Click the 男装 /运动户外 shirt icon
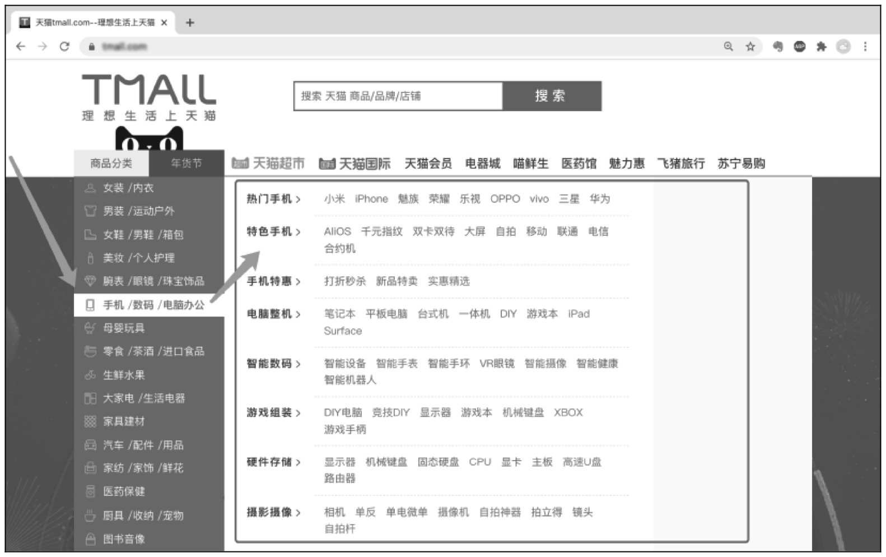The width and height of the screenshot is (886, 557). click(x=90, y=211)
